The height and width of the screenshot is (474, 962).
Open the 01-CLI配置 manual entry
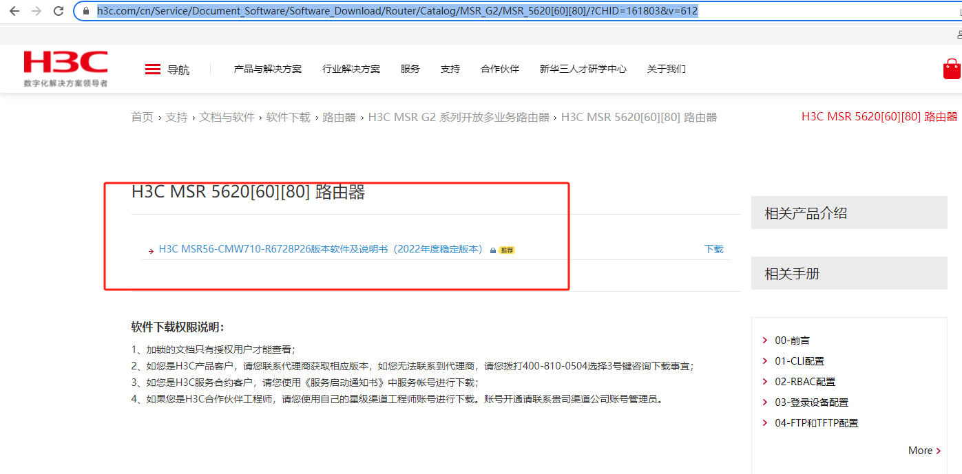pos(799,361)
